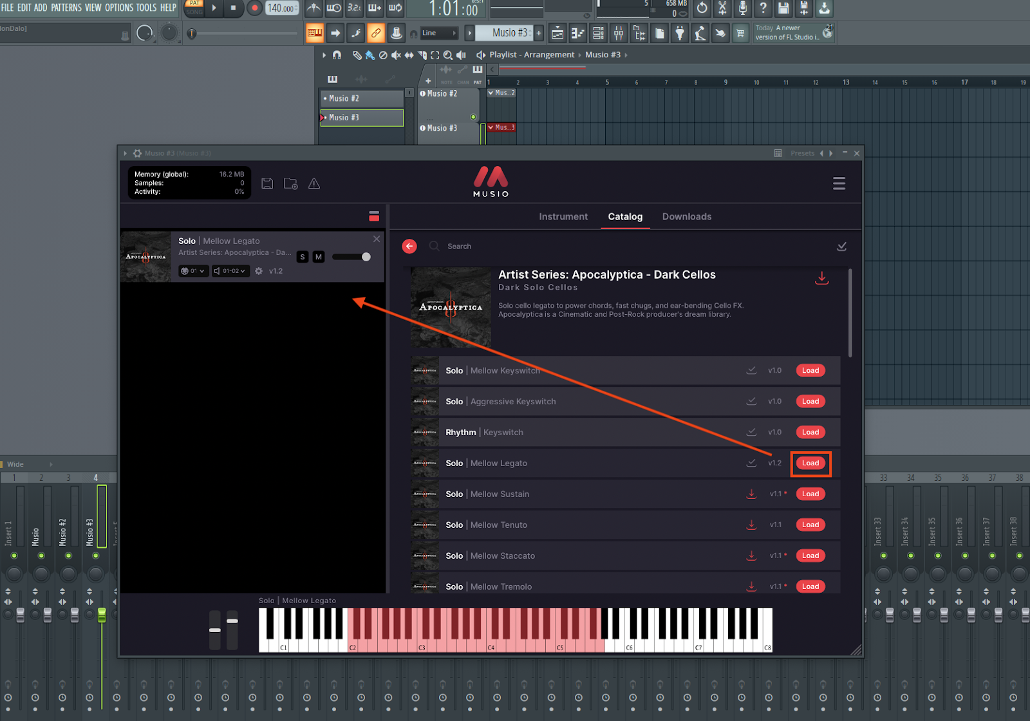Toggle the select-all checkmark in Catalog
The height and width of the screenshot is (721, 1030).
pyautogui.click(x=841, y=247)
